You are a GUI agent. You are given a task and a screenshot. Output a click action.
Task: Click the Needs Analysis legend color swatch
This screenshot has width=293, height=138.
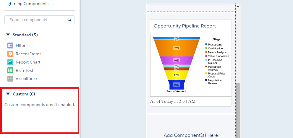[x=206, y=52]
